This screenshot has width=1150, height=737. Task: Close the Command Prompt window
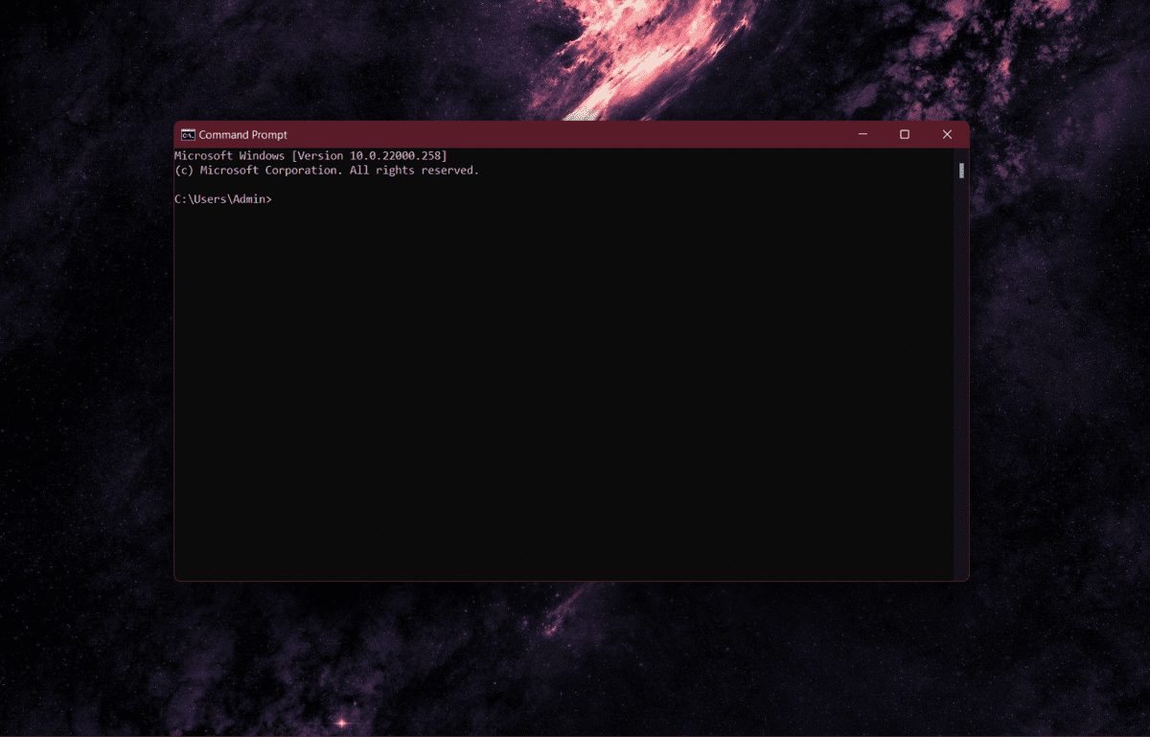pos(947,135)
